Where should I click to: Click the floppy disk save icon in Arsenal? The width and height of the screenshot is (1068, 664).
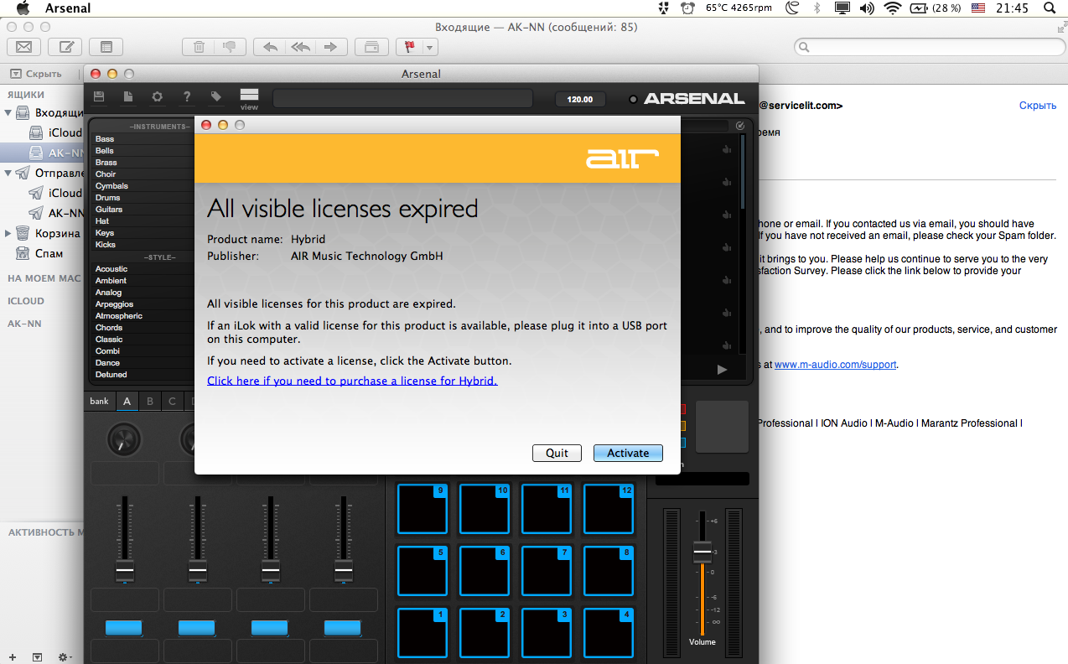(x=99, y=97)
